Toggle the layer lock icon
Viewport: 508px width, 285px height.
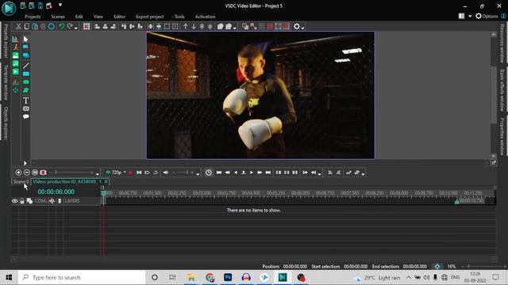[x=22, y=201]
